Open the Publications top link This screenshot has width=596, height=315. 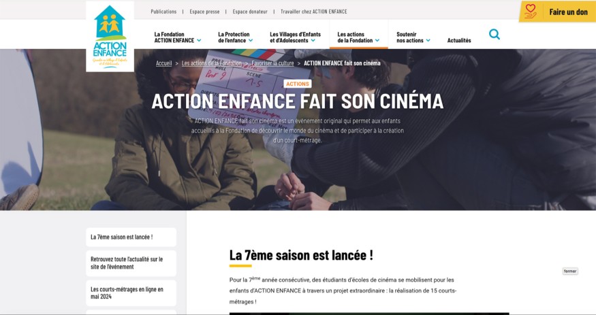coord(163,12)
